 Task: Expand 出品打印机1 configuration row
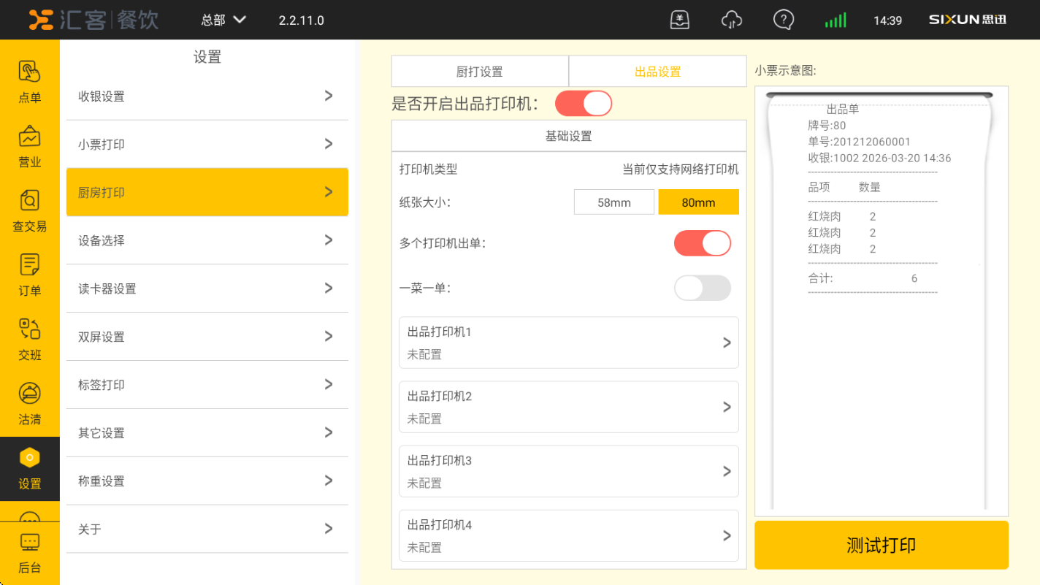(x=568, y=343)
